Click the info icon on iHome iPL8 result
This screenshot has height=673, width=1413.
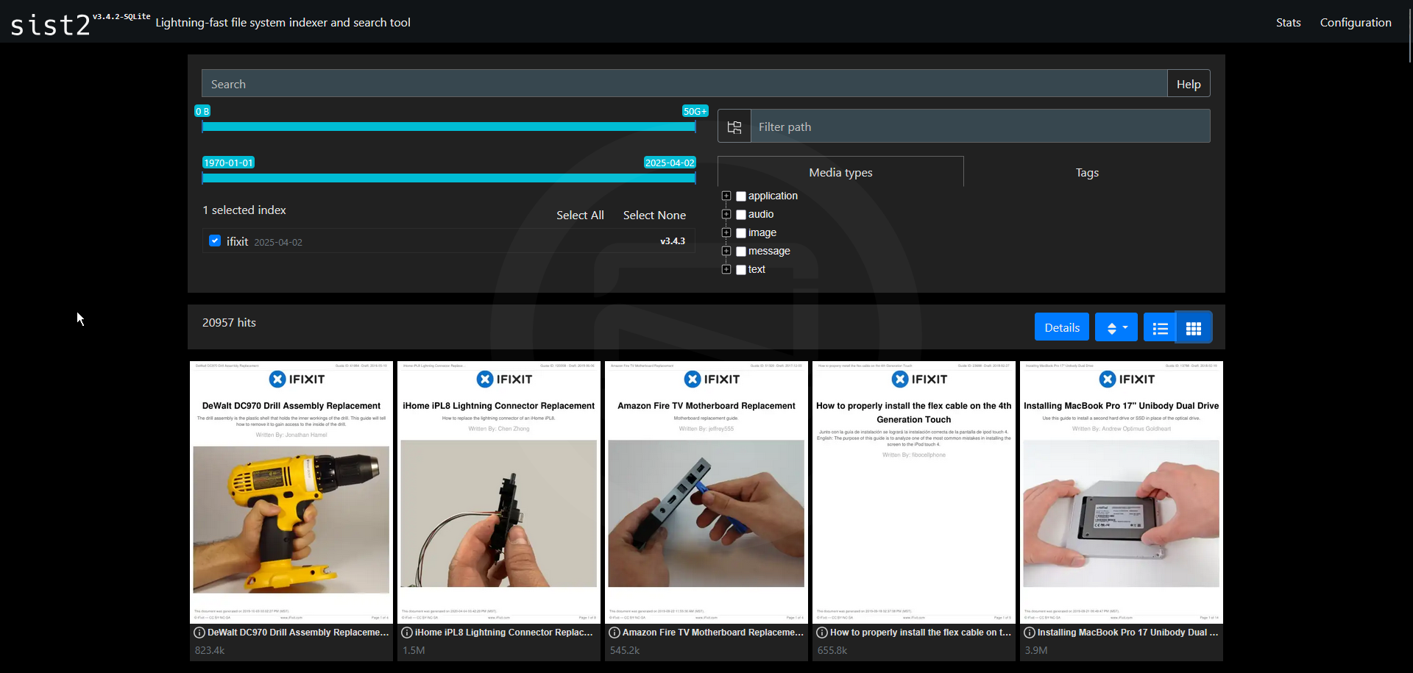point(406,633)
